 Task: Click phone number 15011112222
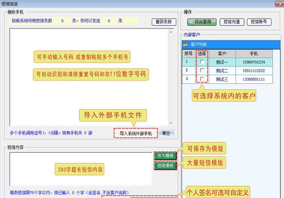(x=254, y=71)
